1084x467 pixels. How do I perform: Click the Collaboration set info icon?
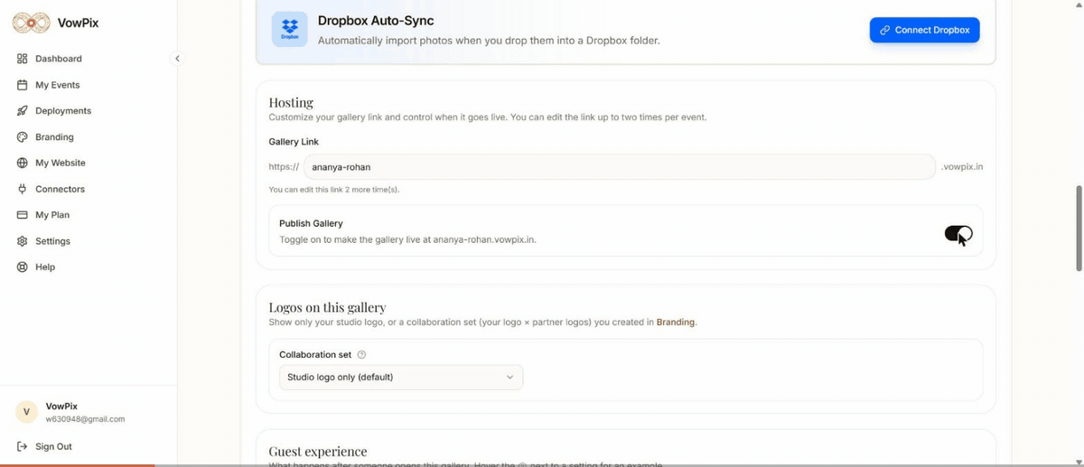coord(361,355)
